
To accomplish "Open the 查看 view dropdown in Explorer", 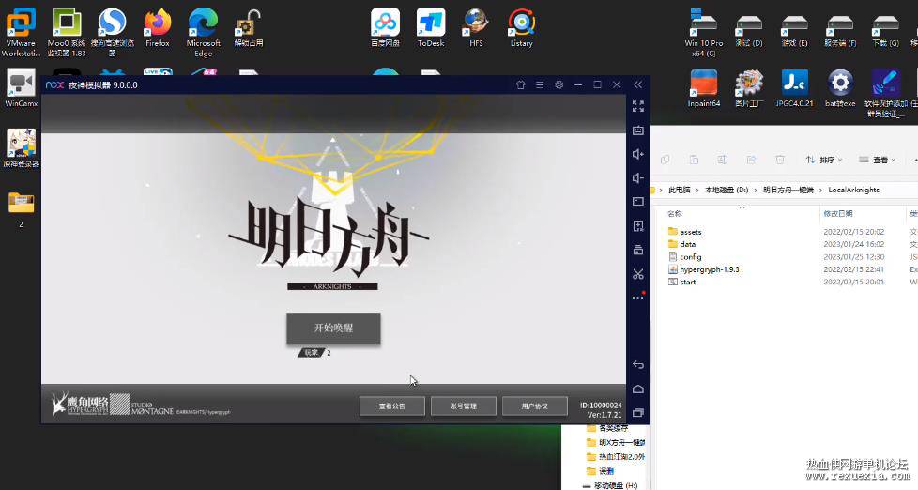I will (877, 160).
